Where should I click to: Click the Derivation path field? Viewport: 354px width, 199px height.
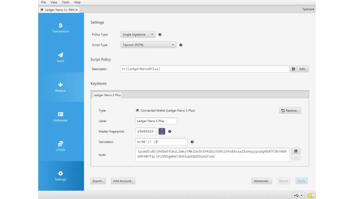point(162,142)
